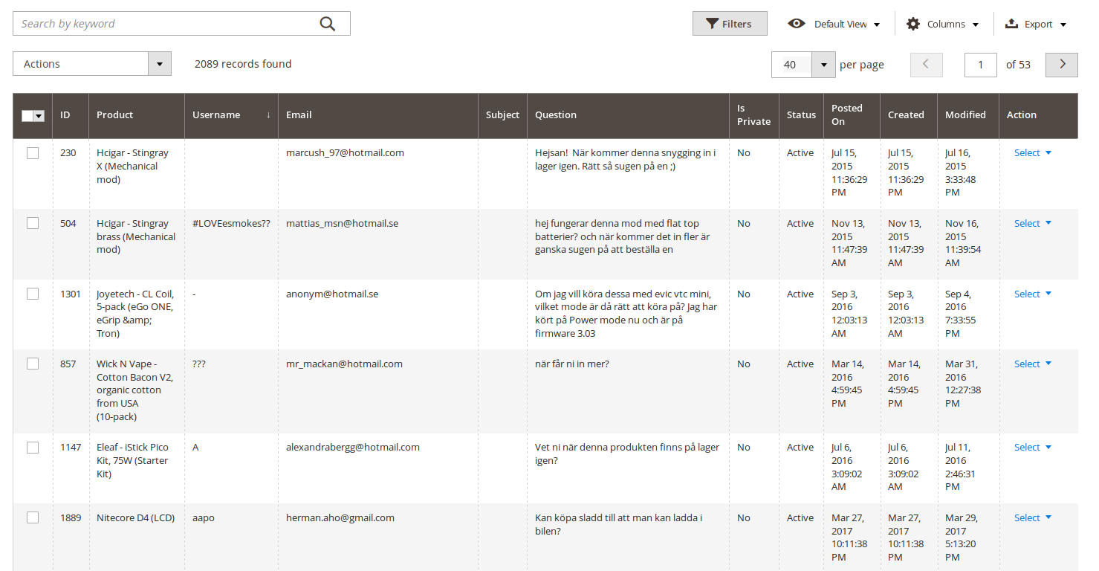The width and height of the screenshot is (1099, 571).
Task: Click the search magnifier icon
Action: click(x=328, y=24)
